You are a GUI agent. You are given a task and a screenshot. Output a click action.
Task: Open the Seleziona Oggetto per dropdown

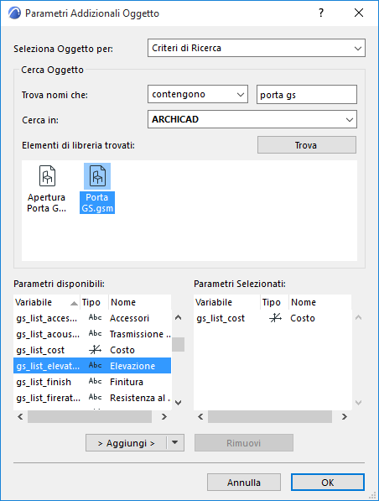coord(257,48)
